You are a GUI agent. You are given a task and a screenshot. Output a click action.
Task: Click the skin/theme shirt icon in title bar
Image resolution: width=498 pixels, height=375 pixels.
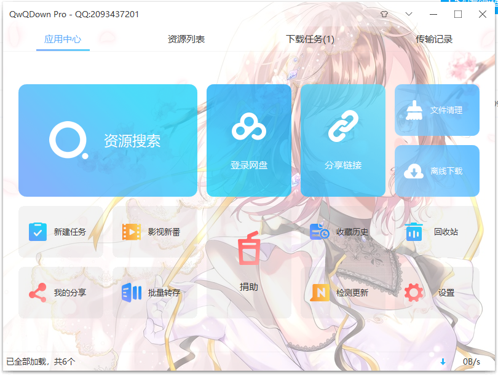click(384, 14)
